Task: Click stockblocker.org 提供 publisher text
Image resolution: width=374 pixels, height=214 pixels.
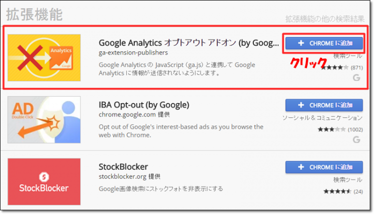Action: pyautogui.click(x=130, y=176)
